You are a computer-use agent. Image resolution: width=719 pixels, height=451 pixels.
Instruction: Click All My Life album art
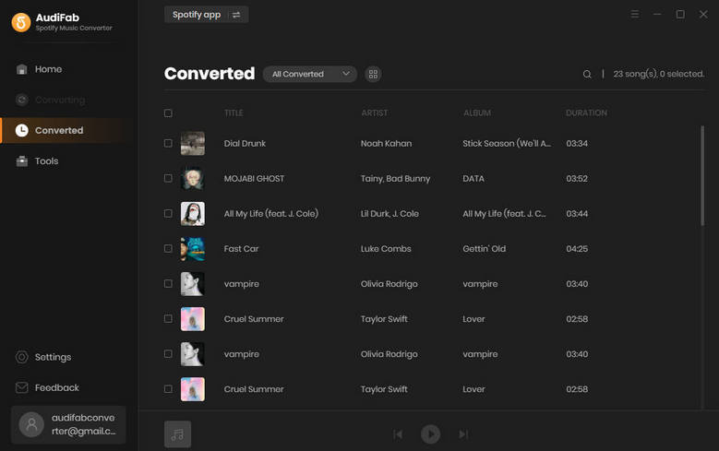(x=193, y=214)
